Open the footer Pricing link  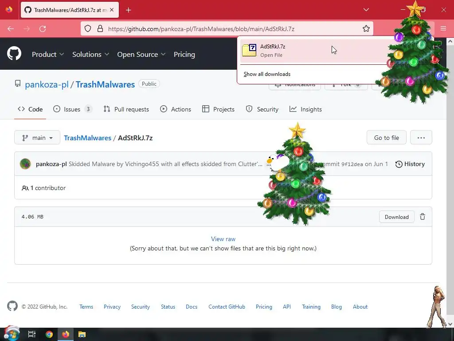point(264,307)
